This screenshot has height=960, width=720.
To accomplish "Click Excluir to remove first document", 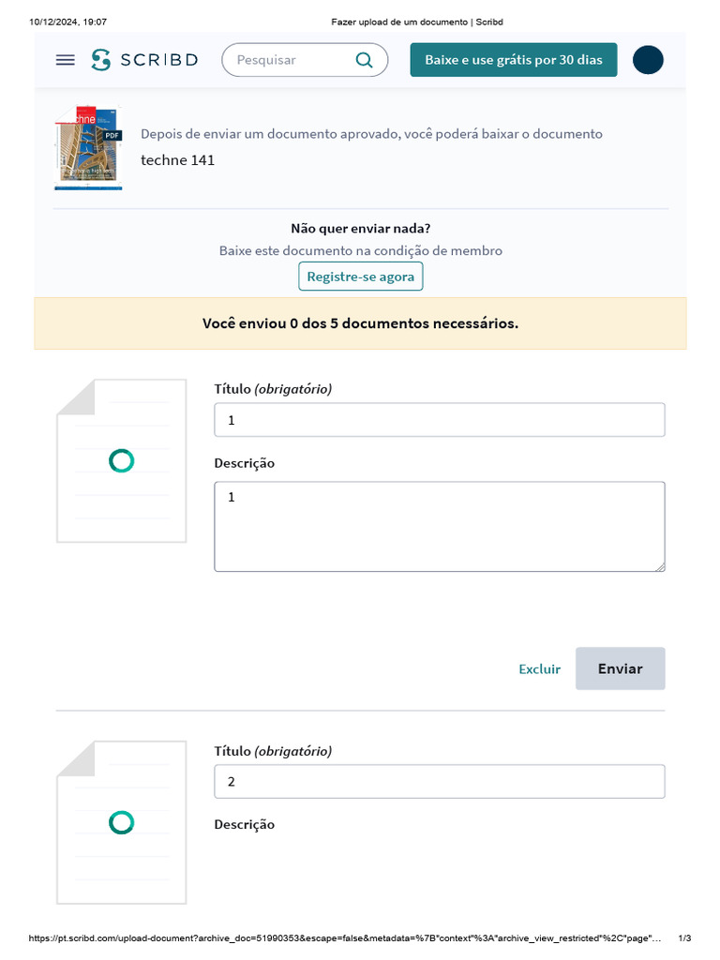I will tap(539, 668).
